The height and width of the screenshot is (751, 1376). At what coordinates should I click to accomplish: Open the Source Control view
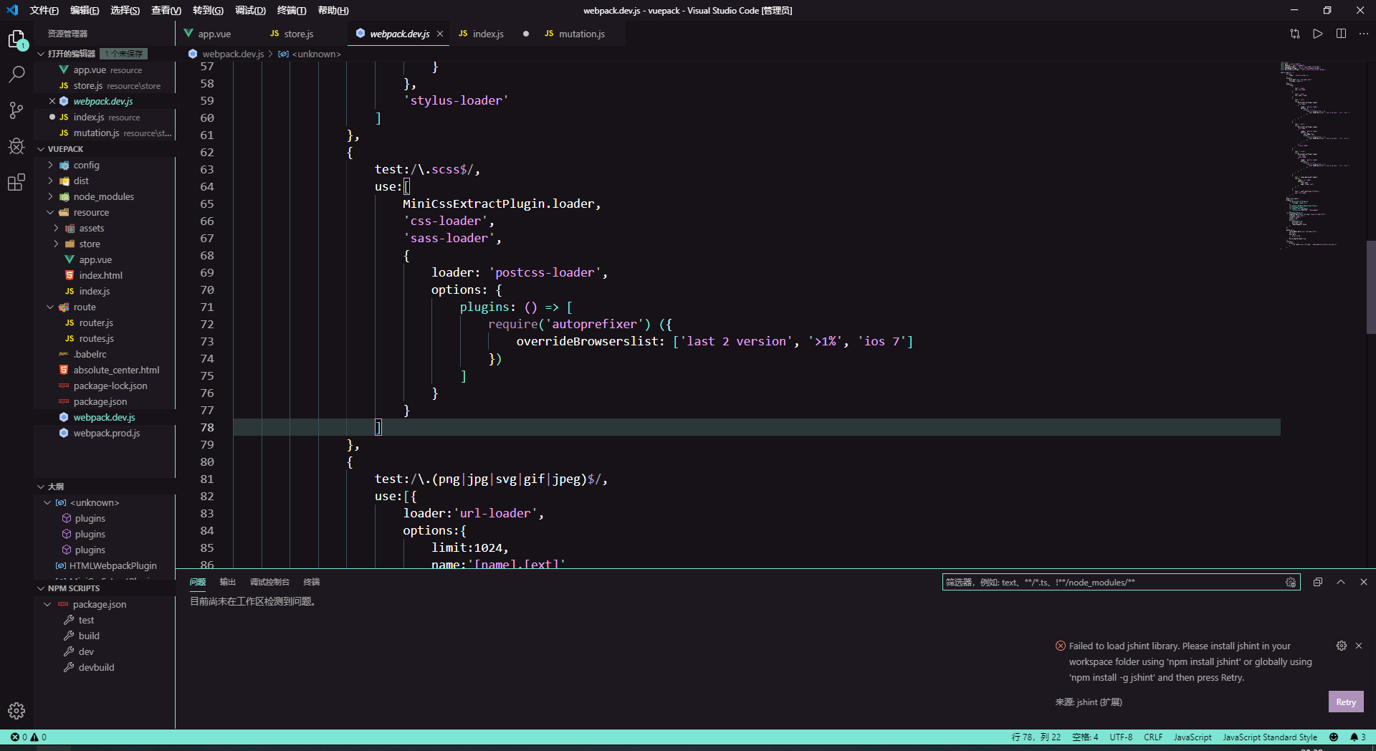tap(16, 110)
